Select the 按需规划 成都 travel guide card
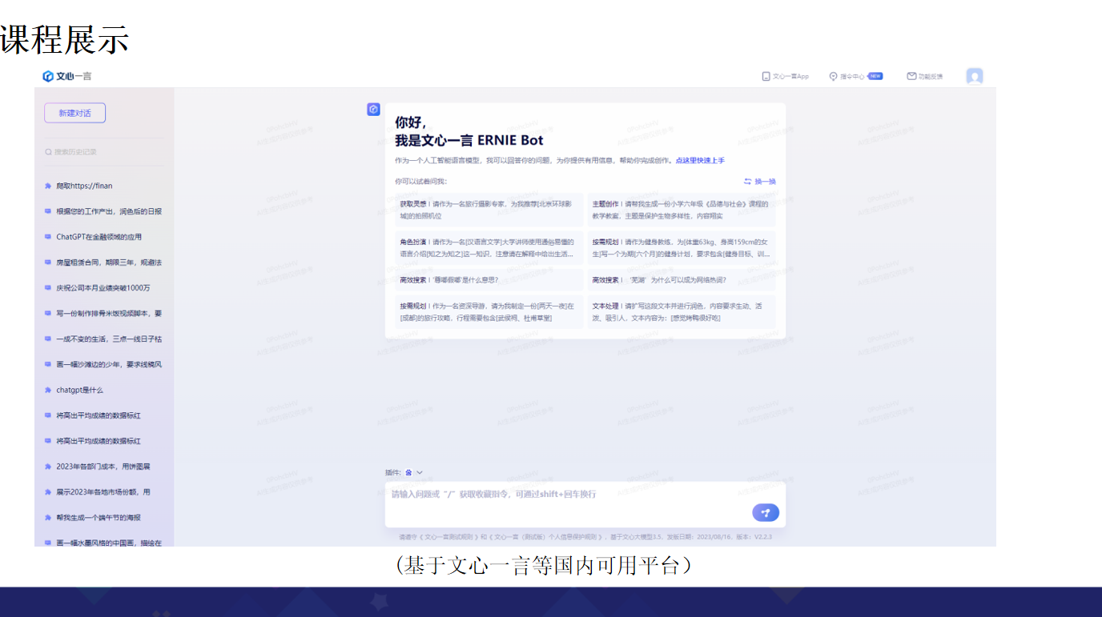Viewport: 1102px width, 617px height. coord(489,312)
